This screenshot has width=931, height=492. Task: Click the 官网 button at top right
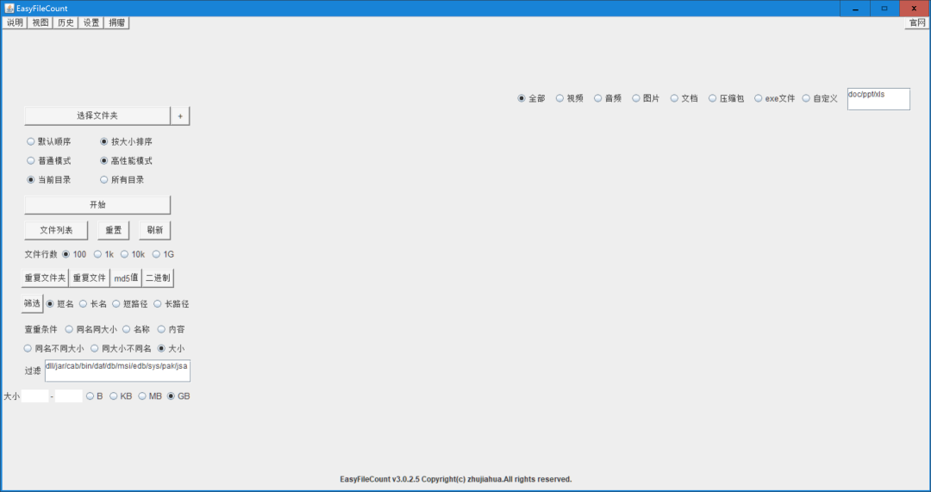(916, 22)
